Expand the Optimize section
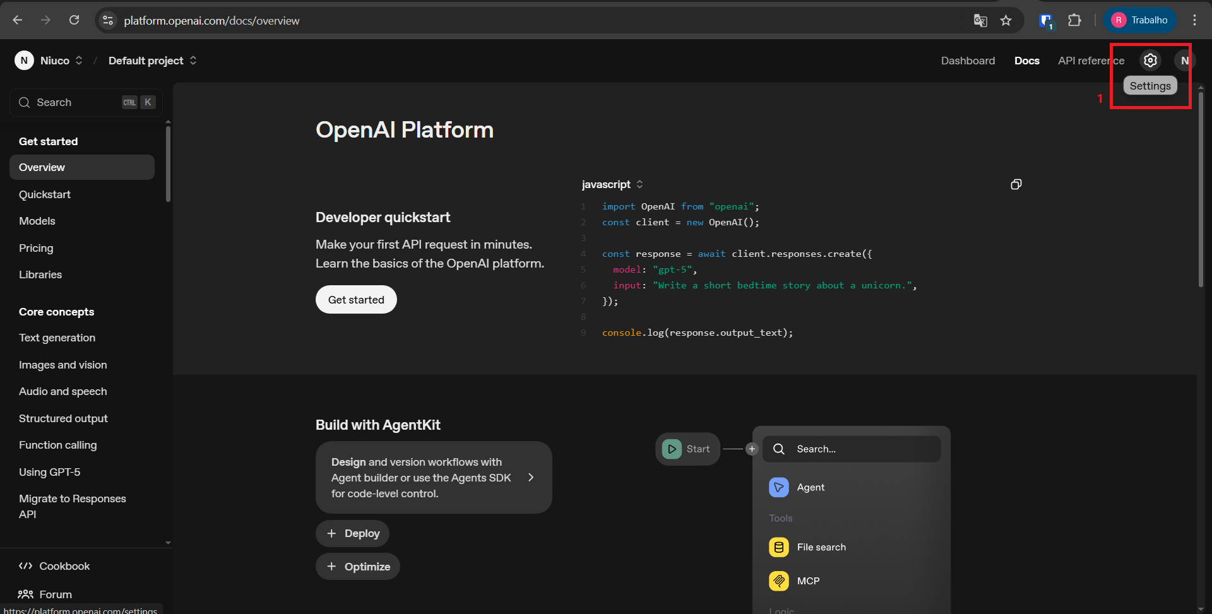This screenshot has width=1212, height=614. coord(358,567)
